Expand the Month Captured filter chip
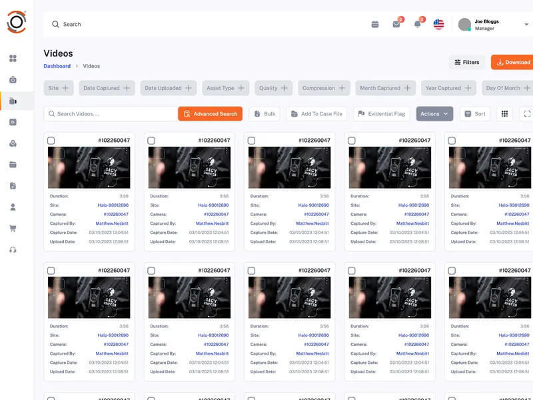533x400 pixels. [386, 88]
